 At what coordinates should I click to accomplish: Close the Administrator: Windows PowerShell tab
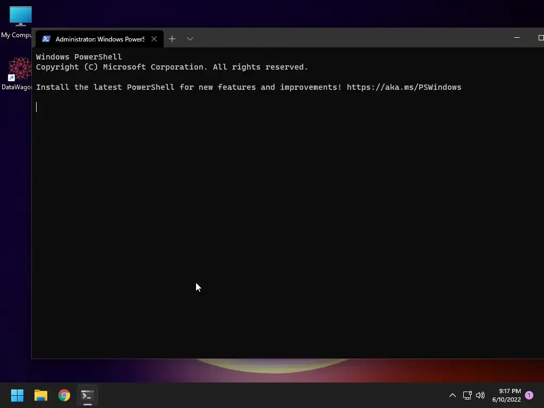click(154, 39)
